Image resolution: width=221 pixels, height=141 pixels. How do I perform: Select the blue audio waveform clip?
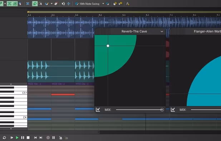(61, 28)
